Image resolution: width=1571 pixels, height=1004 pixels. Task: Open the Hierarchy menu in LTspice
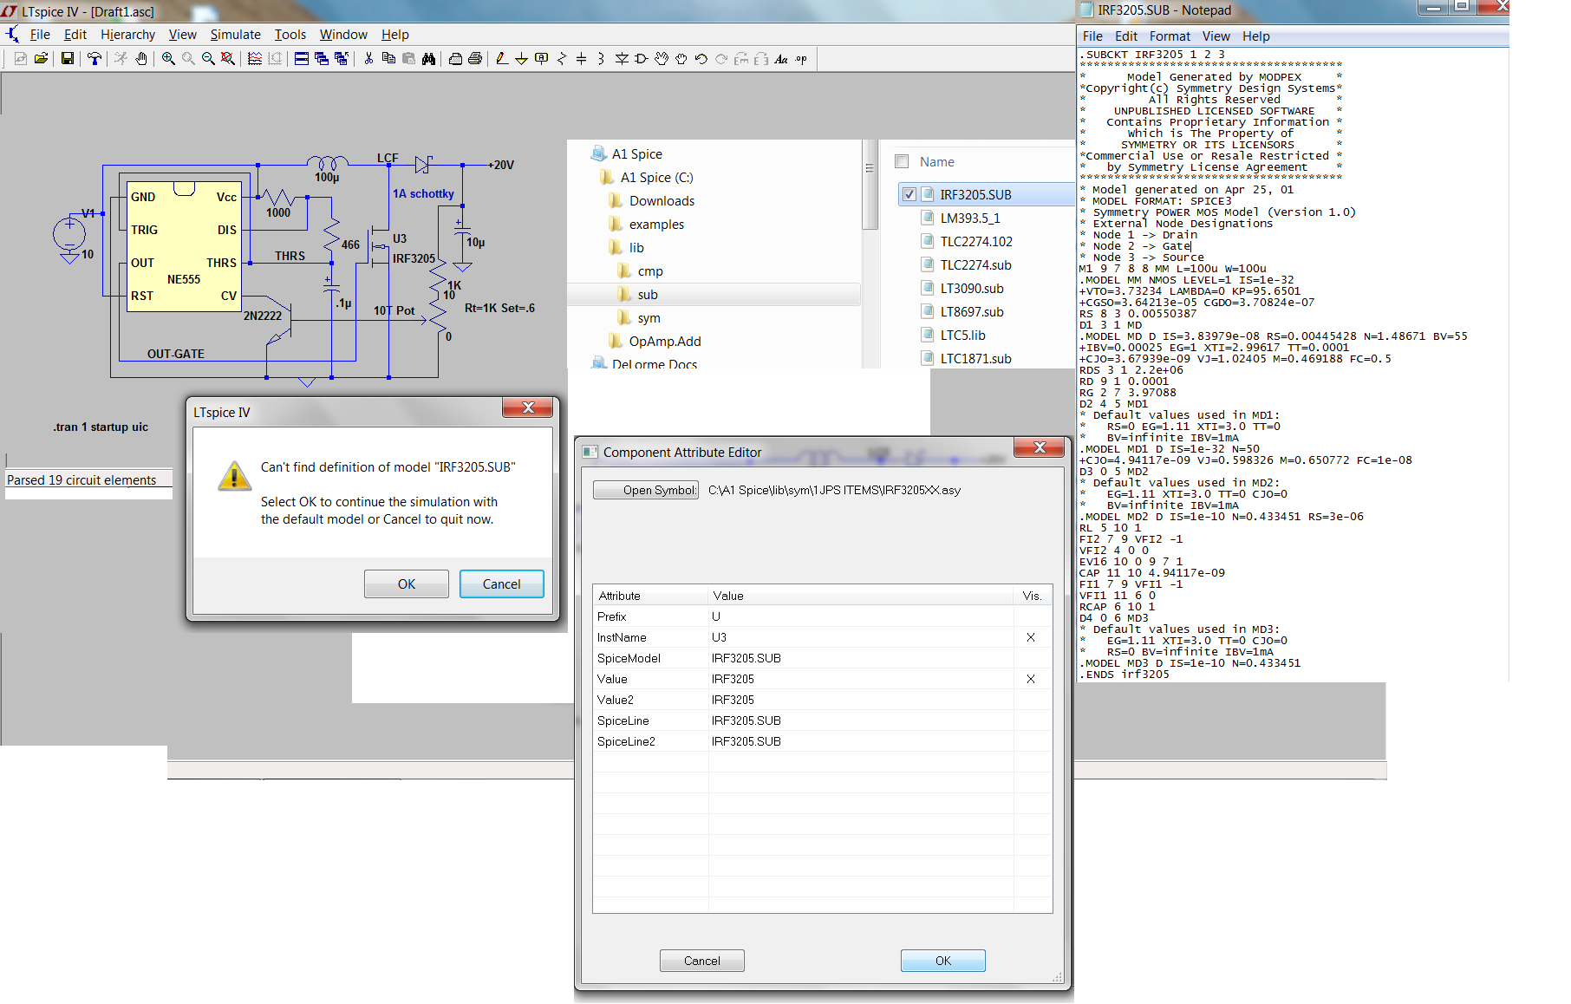(x=127, y=35)
